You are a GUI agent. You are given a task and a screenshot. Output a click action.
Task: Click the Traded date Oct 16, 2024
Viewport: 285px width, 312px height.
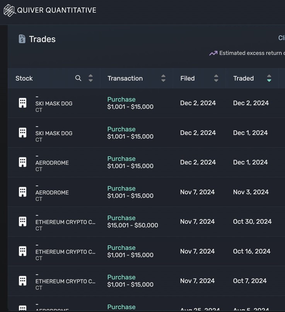coord(252,252)
